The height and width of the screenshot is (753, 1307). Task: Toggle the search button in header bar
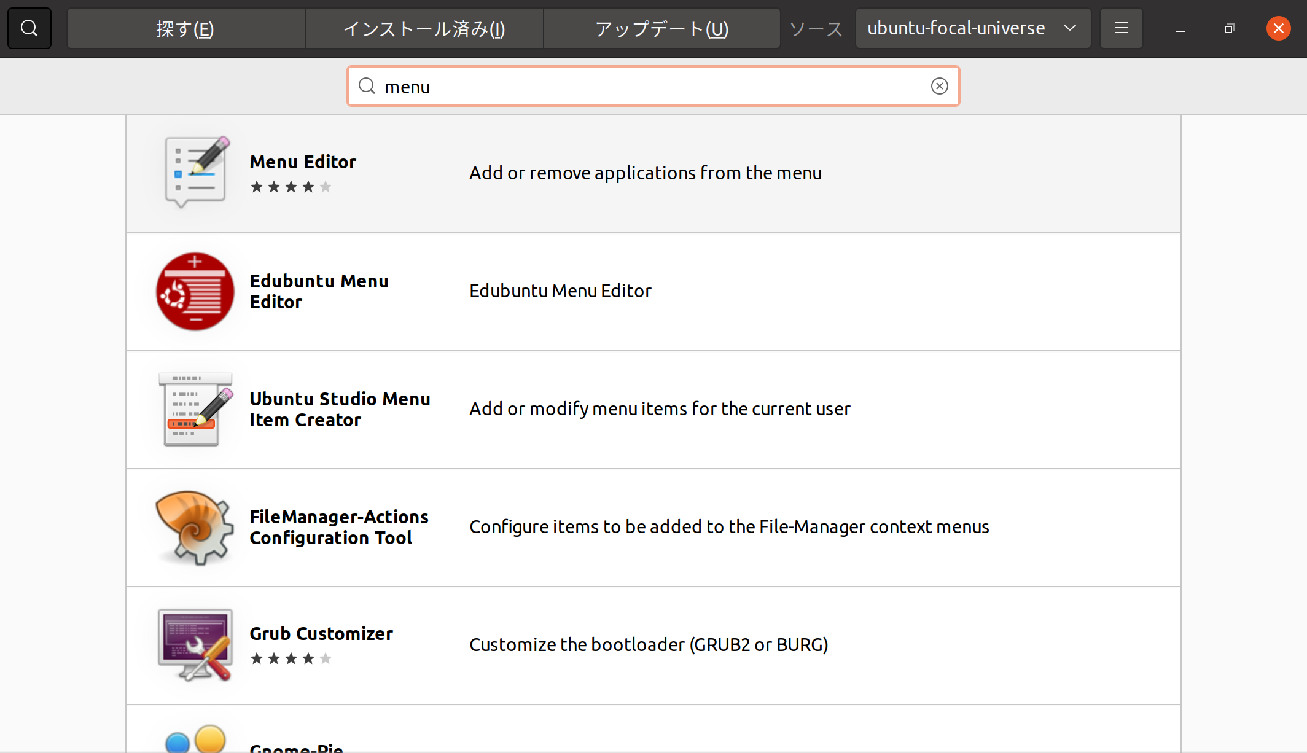[x=29, y=28]
